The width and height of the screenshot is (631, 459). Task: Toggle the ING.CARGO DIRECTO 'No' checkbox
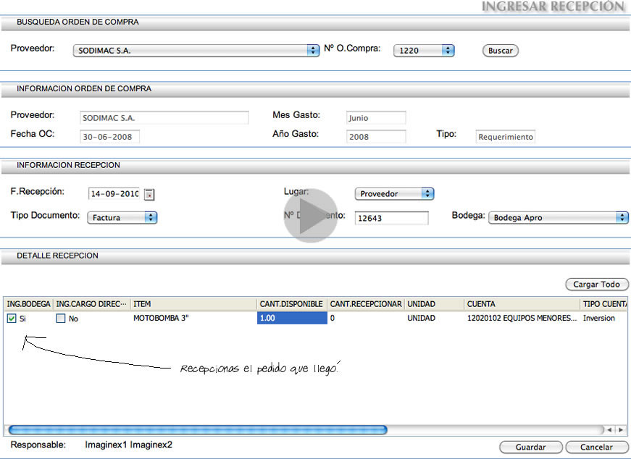[x=61, y=319]
